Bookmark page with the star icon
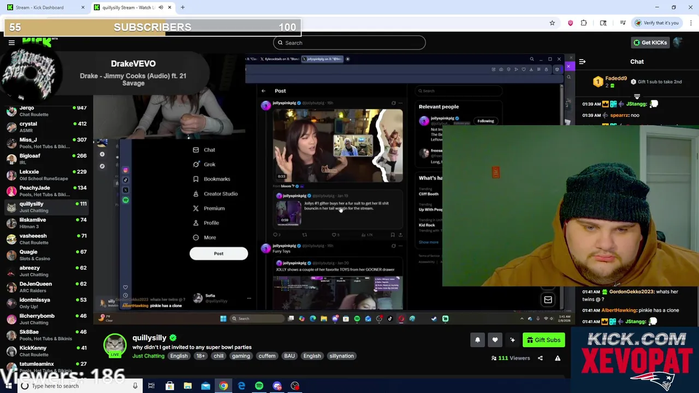 (x=552, y=23)
